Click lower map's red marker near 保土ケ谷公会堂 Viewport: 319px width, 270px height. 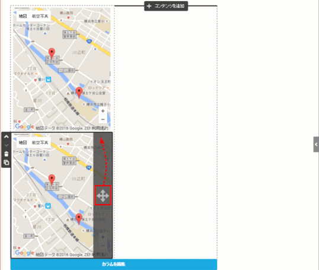click(79, 219)
